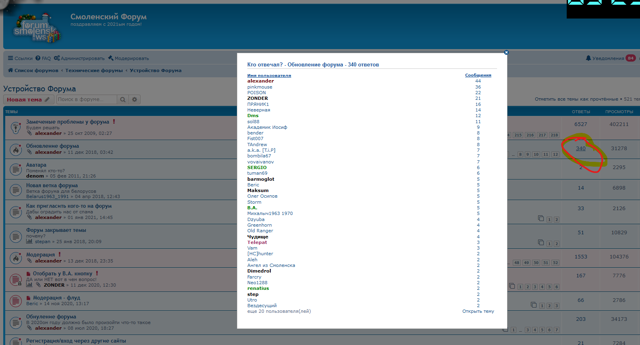The height and width of the screenshot is (345, 640).
Task: Go to page 7 of Обнуление форума
Action: tap(557, 330)
